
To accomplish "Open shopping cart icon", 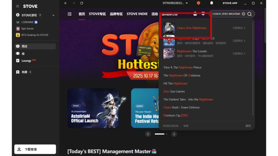I will point(195,14).
